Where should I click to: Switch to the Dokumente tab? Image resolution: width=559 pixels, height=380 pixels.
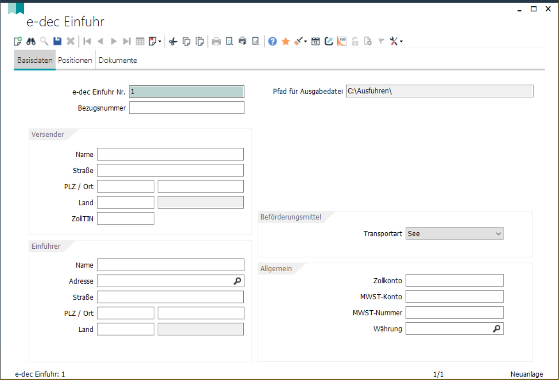(x=118, y=60)
